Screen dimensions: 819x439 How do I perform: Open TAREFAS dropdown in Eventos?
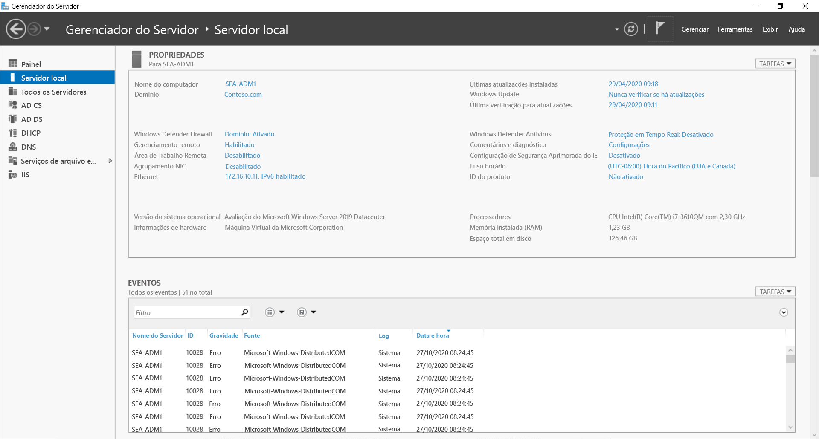click(x=775, y=292)
